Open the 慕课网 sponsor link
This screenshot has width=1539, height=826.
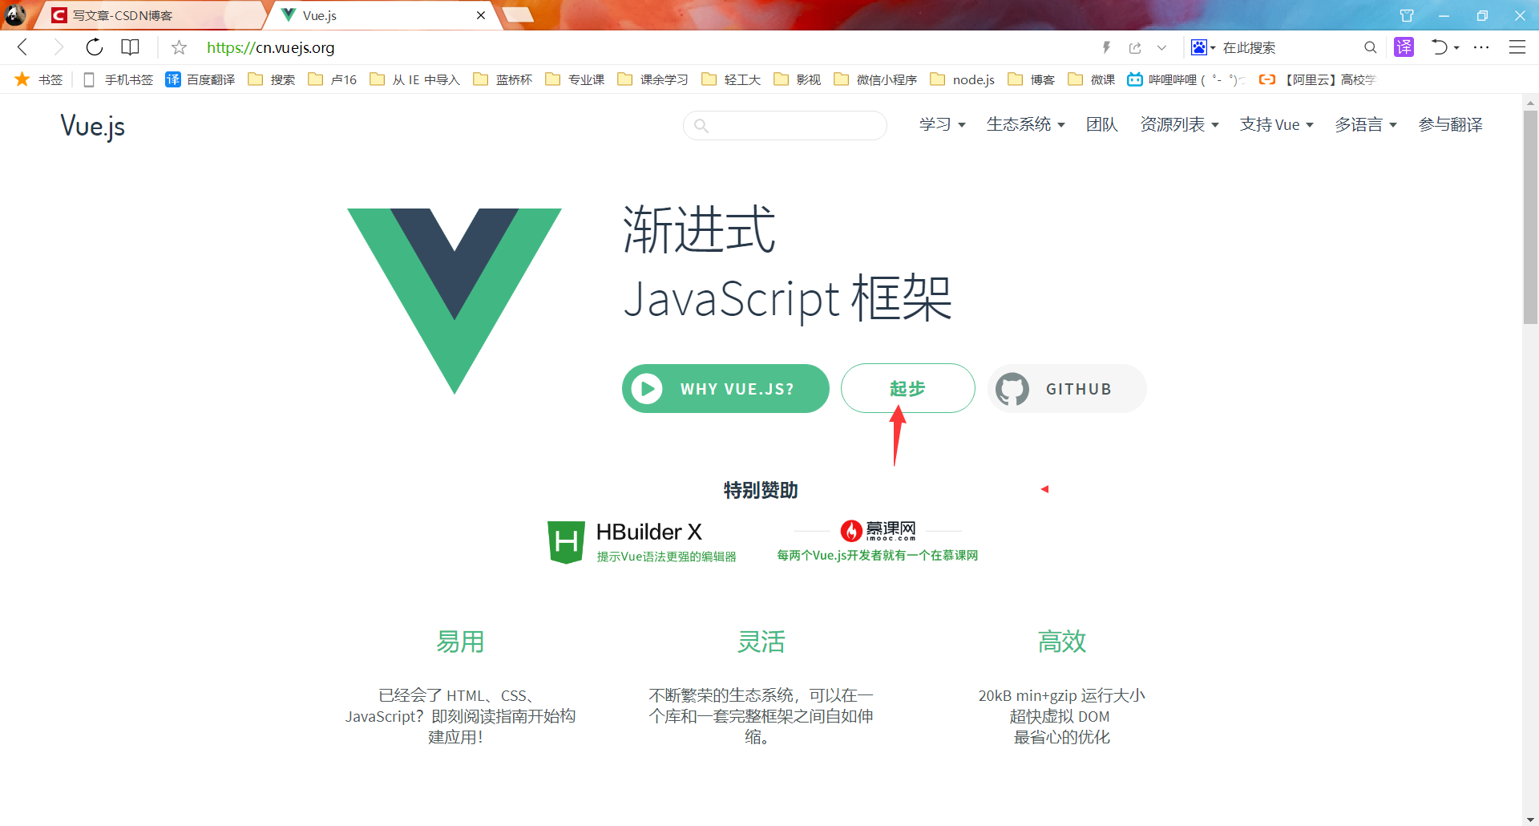878,541
